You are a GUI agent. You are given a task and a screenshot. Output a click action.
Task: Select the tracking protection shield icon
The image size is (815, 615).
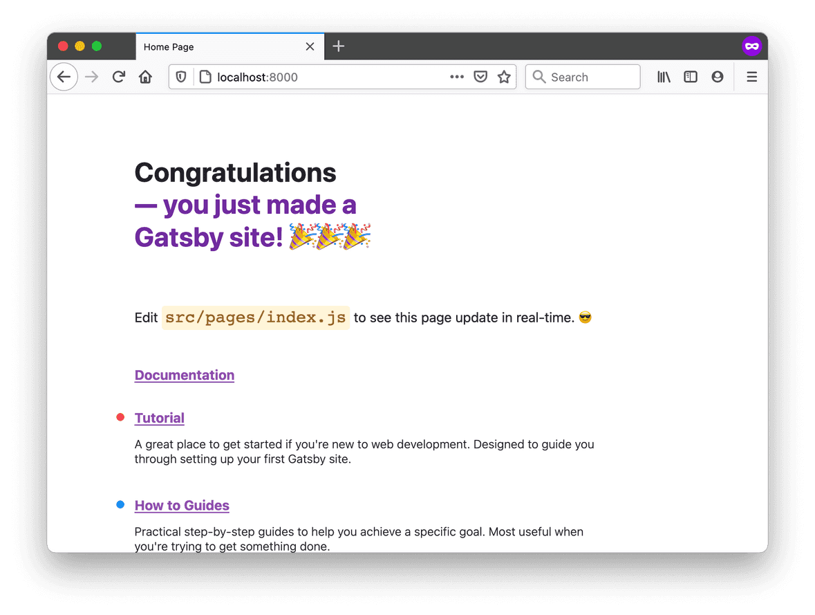pyautogui.click(x=180, y=77)
